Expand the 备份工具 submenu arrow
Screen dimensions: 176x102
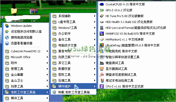(95, 40)
